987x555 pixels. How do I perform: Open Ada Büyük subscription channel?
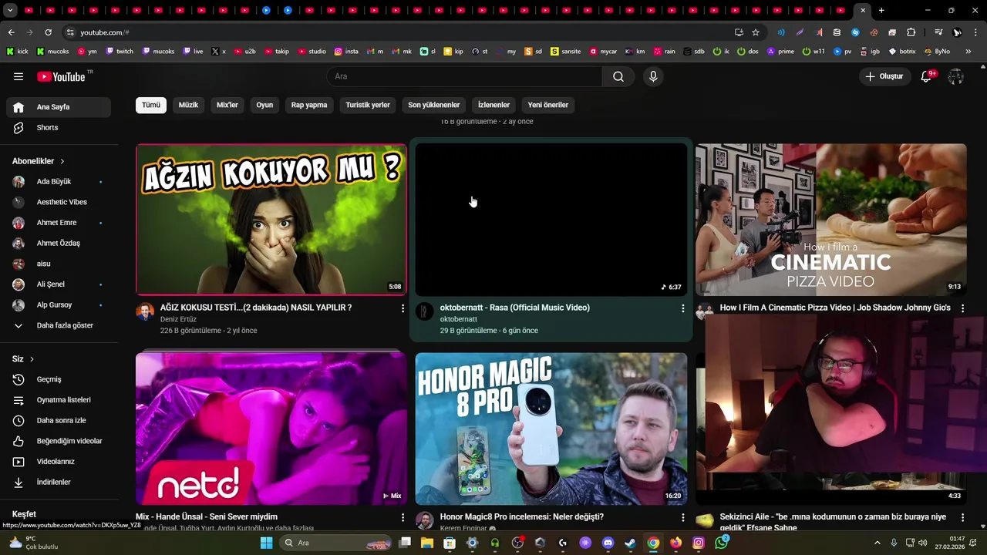(59, 181)
